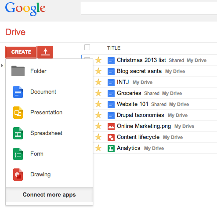This screenshot has height=208, width=217.
Task: Click the Google search input field
Action: (x=149, y=8)
